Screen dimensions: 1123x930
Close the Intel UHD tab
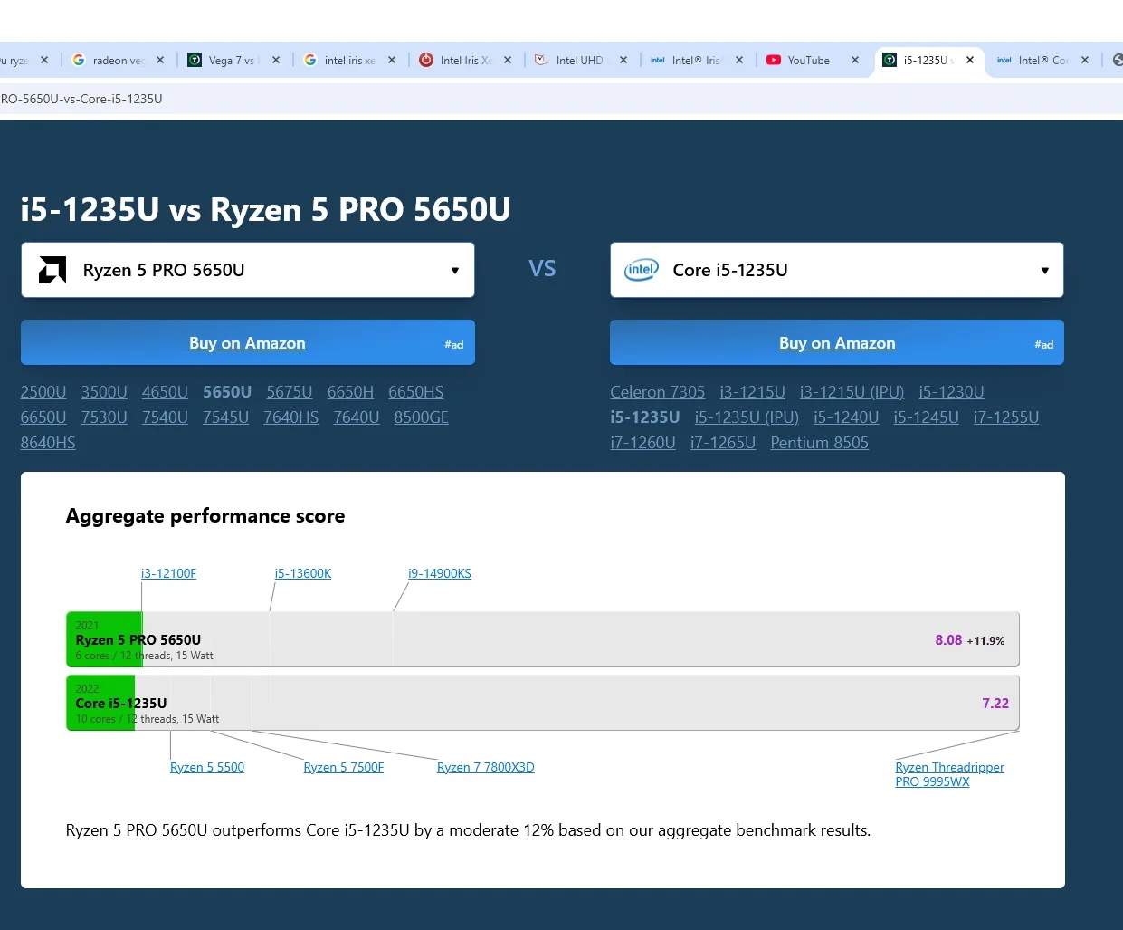tap(623, 61)
